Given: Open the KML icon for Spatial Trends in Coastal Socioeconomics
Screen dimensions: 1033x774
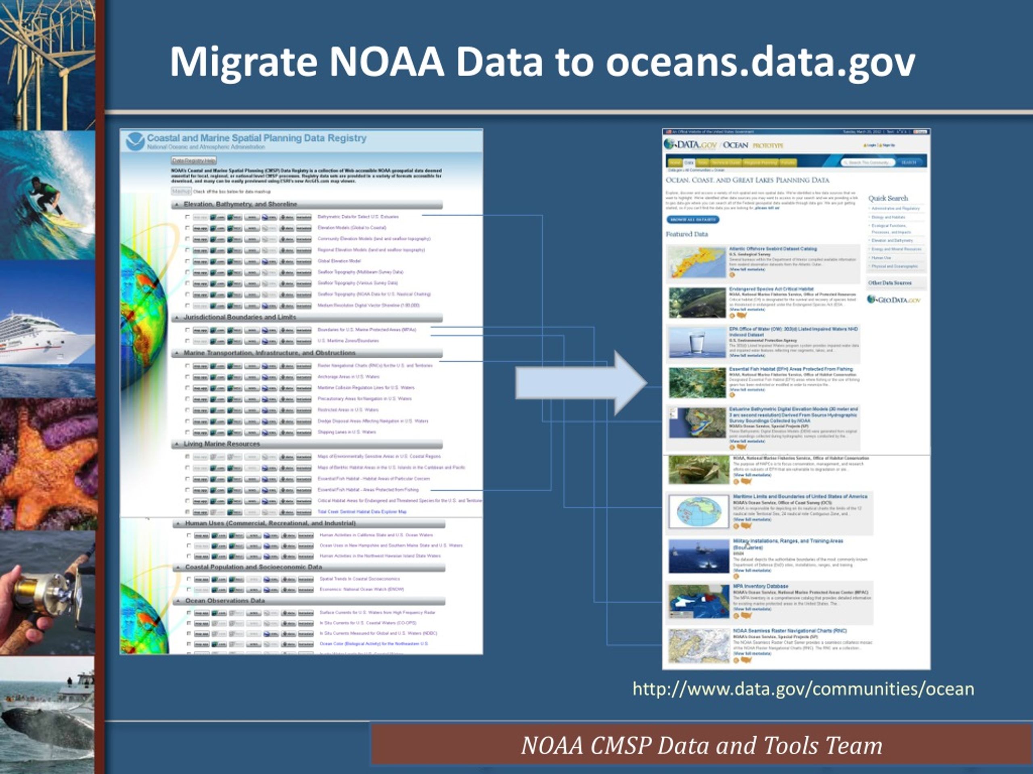Looking at the screenshot, I should click(x=271, y=579).
